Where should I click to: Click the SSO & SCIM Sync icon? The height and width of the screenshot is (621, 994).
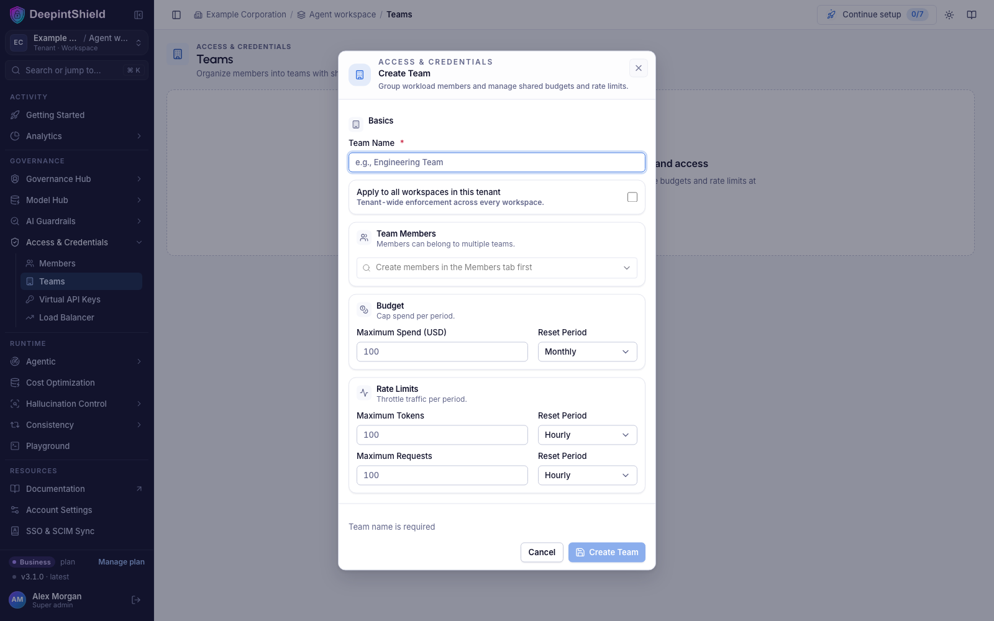(15, 531)
